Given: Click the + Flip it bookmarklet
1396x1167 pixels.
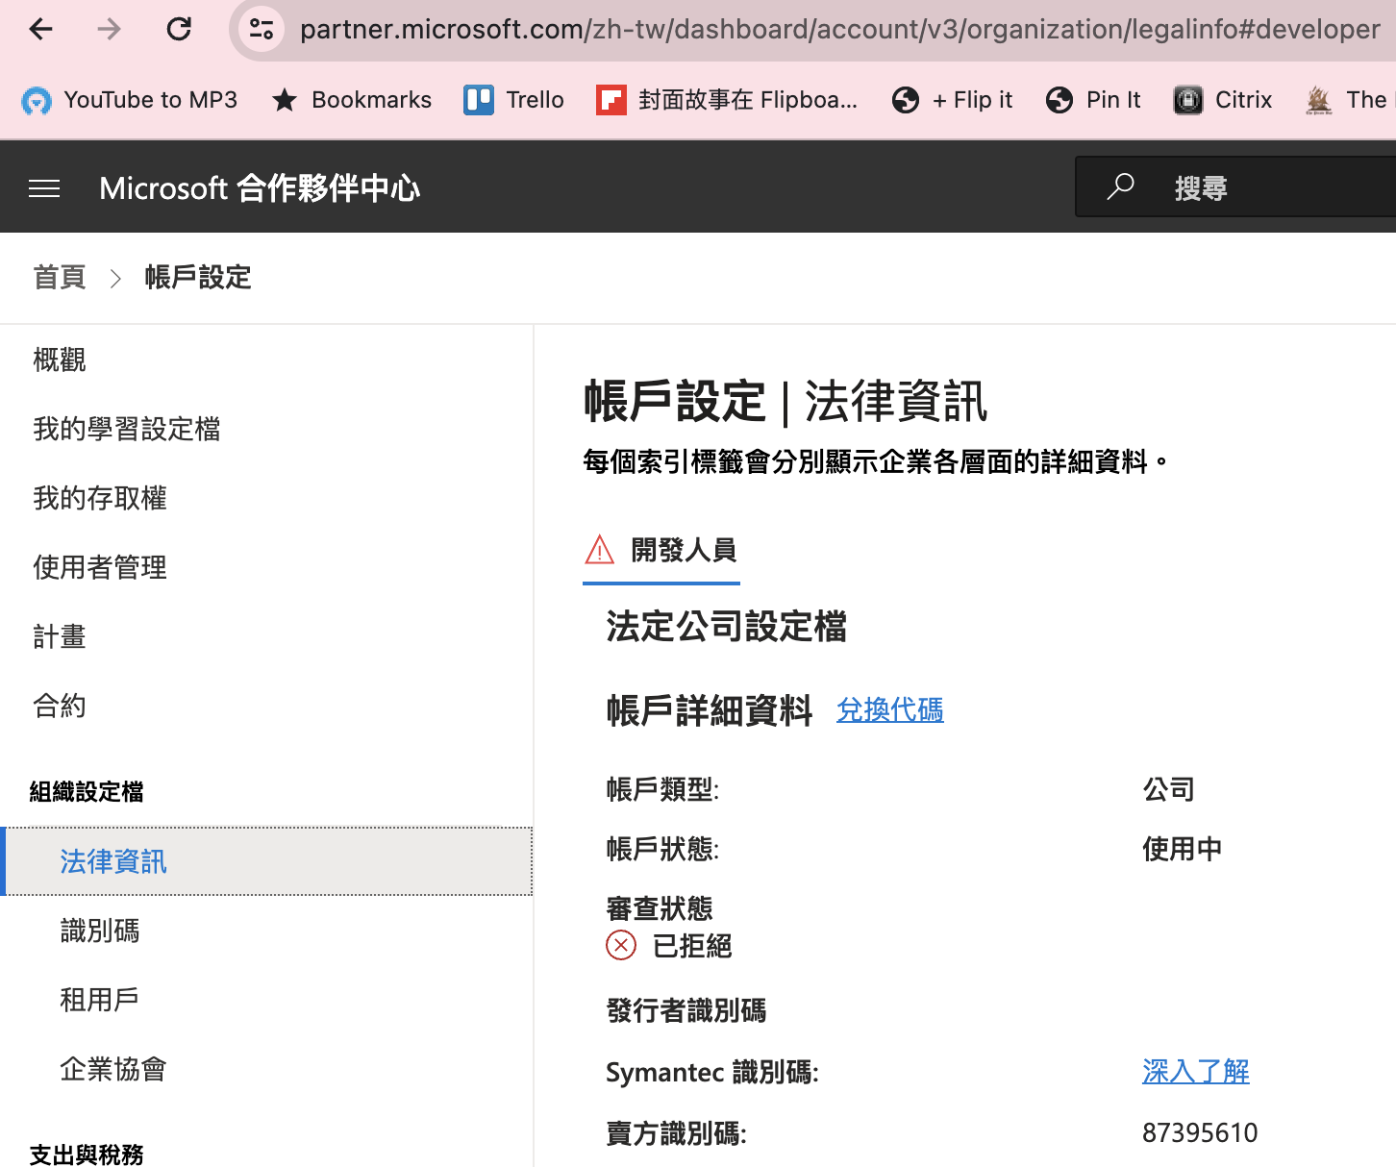Looking at the screenshot, I should click(x=952, y=100).
